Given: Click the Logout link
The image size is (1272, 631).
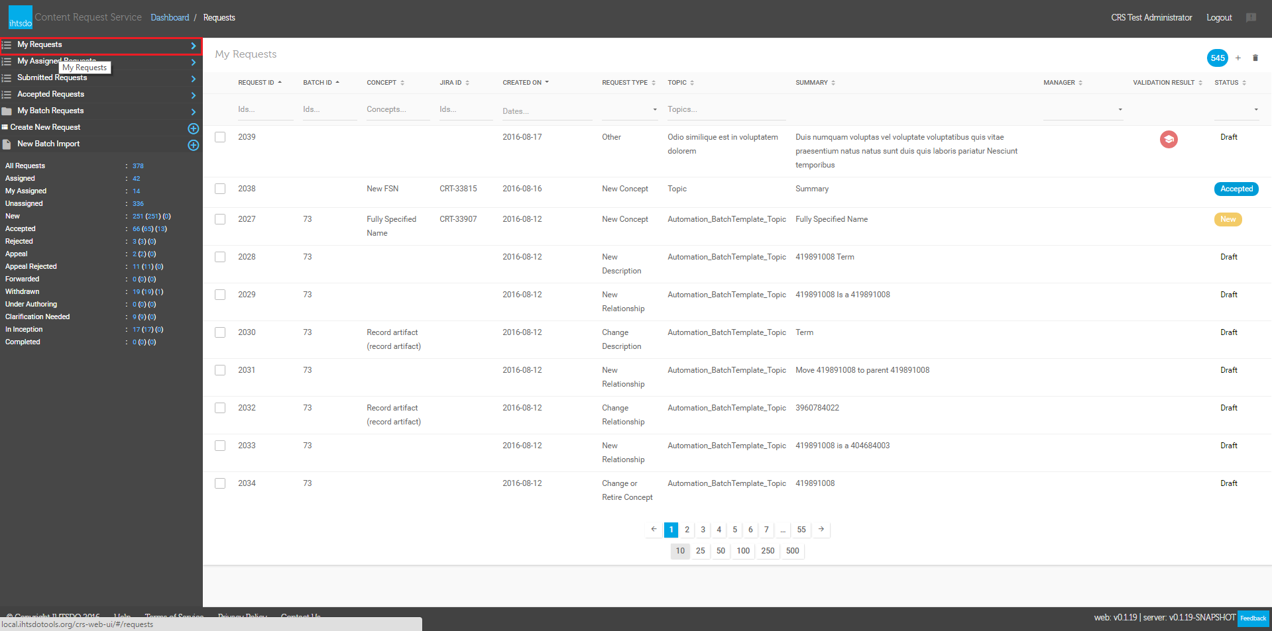Looking at the screenshot, I should [x=1218, y=18].
